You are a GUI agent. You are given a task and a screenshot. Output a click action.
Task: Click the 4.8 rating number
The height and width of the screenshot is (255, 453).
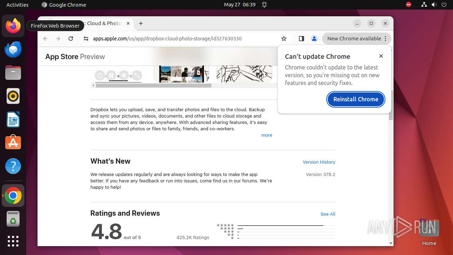[106, 232]
